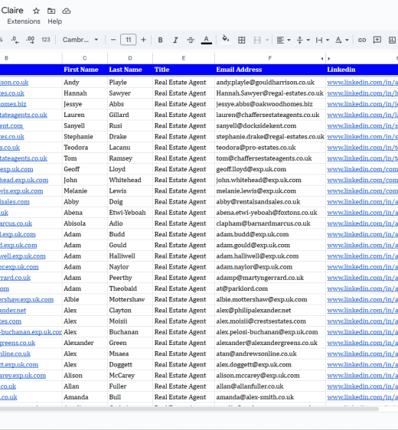398x430 pixels.
Task: Select last name cell McCarey
Action: point(130,376)
